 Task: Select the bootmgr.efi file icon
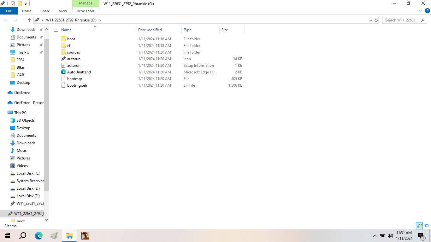(x=63, y=85)
